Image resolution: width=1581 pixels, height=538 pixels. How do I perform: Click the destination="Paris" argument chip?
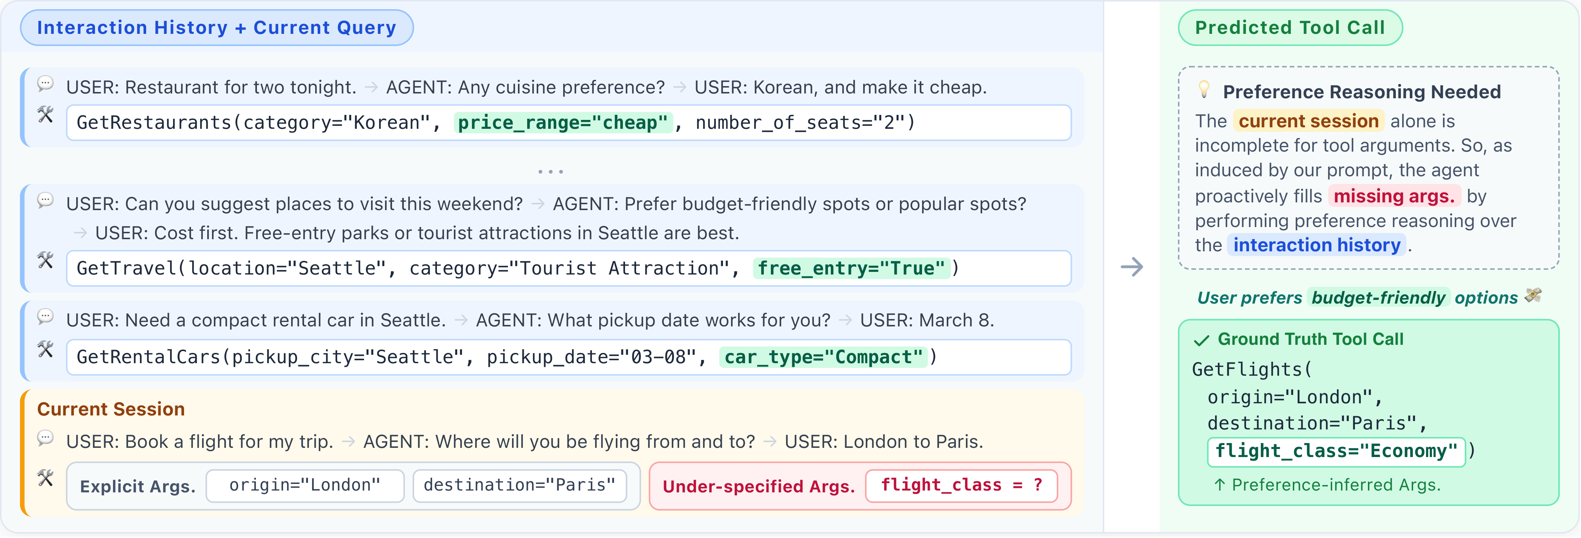(519, 486)
